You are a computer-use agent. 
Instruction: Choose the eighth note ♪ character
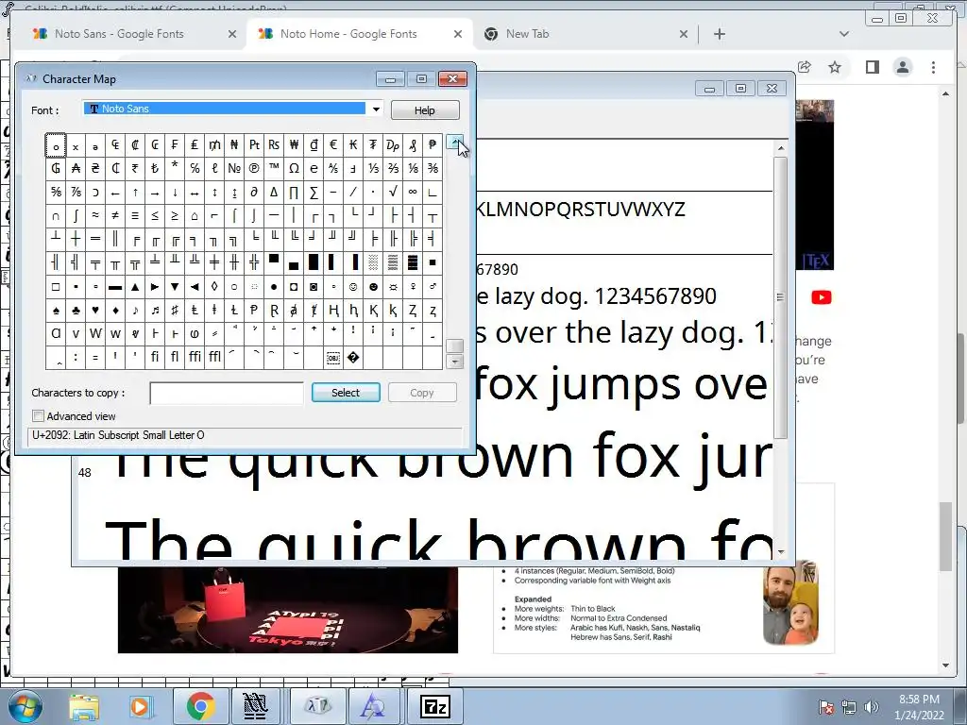pyautogui.click(x=135, y=310)
